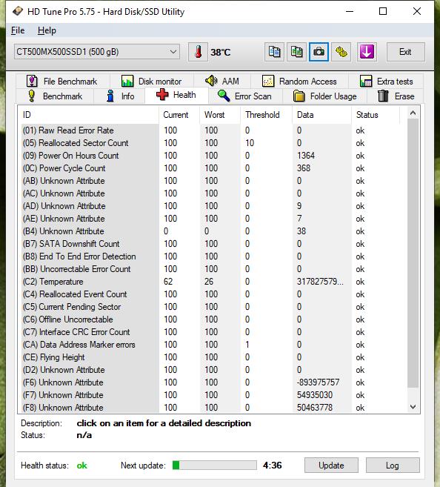Open the options wrench icon

tap(341, 52)
